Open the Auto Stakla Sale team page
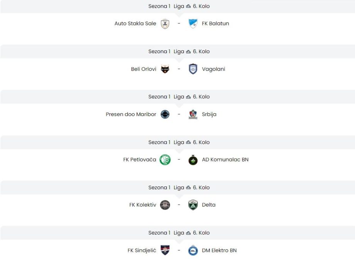 (x=135, y=24)
